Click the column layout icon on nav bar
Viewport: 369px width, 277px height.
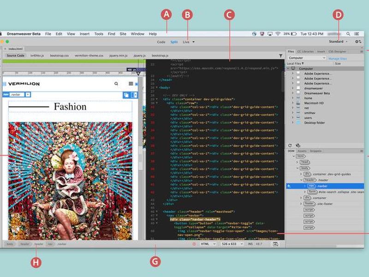pos(134,95)
